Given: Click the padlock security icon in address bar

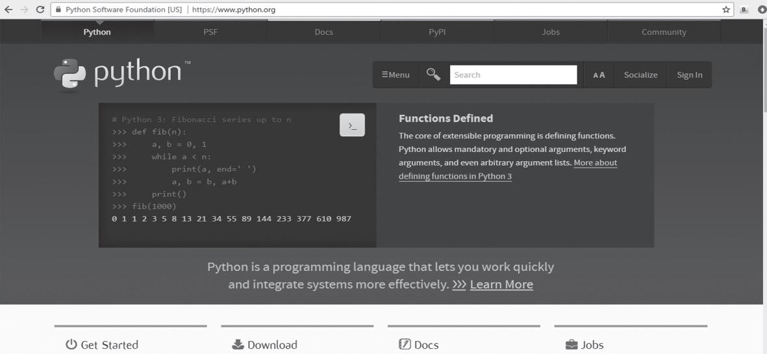Looking at the screenshot, I should click(58, 9).
